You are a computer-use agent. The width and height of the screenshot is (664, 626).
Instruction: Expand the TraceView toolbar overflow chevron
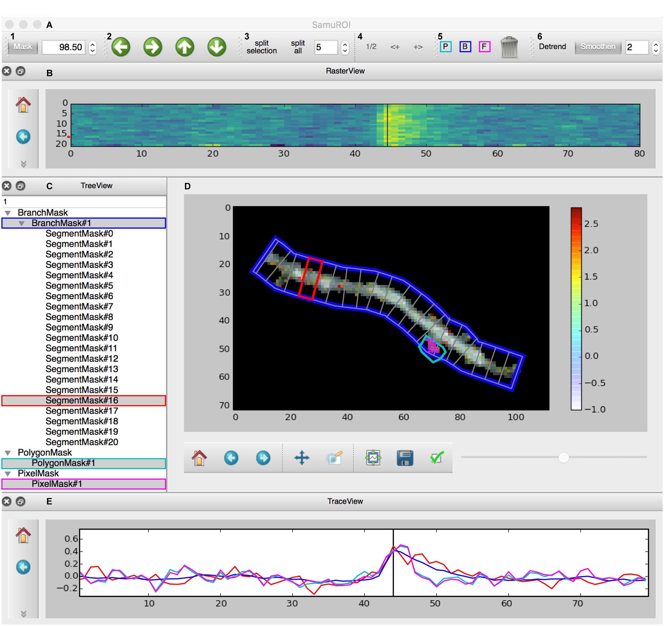tap(23, 614)
